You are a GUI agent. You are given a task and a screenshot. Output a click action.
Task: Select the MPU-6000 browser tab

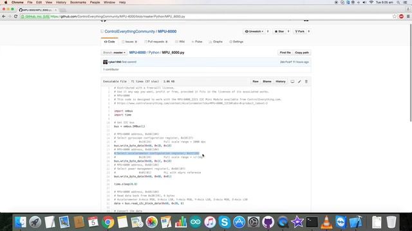point(37,10)
